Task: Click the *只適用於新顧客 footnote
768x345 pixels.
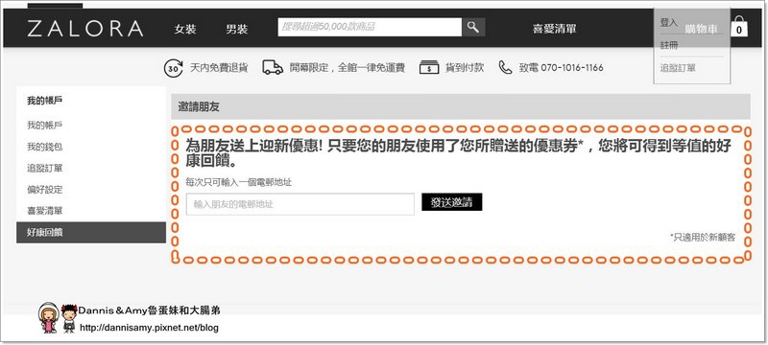Action: [703, 238]
